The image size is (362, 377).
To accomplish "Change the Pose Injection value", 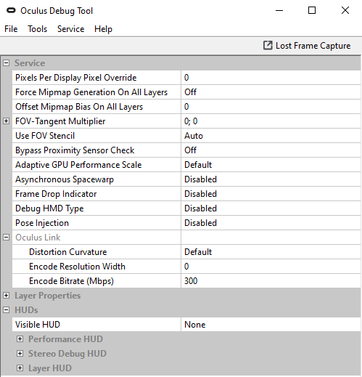I will (x=271, y=223).
